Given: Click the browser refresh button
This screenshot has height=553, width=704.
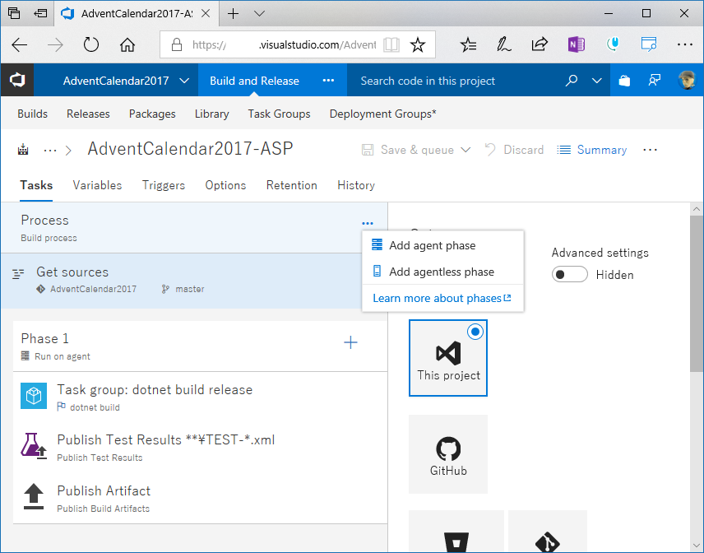Looking at the screenshot, I should click(91, 44).
